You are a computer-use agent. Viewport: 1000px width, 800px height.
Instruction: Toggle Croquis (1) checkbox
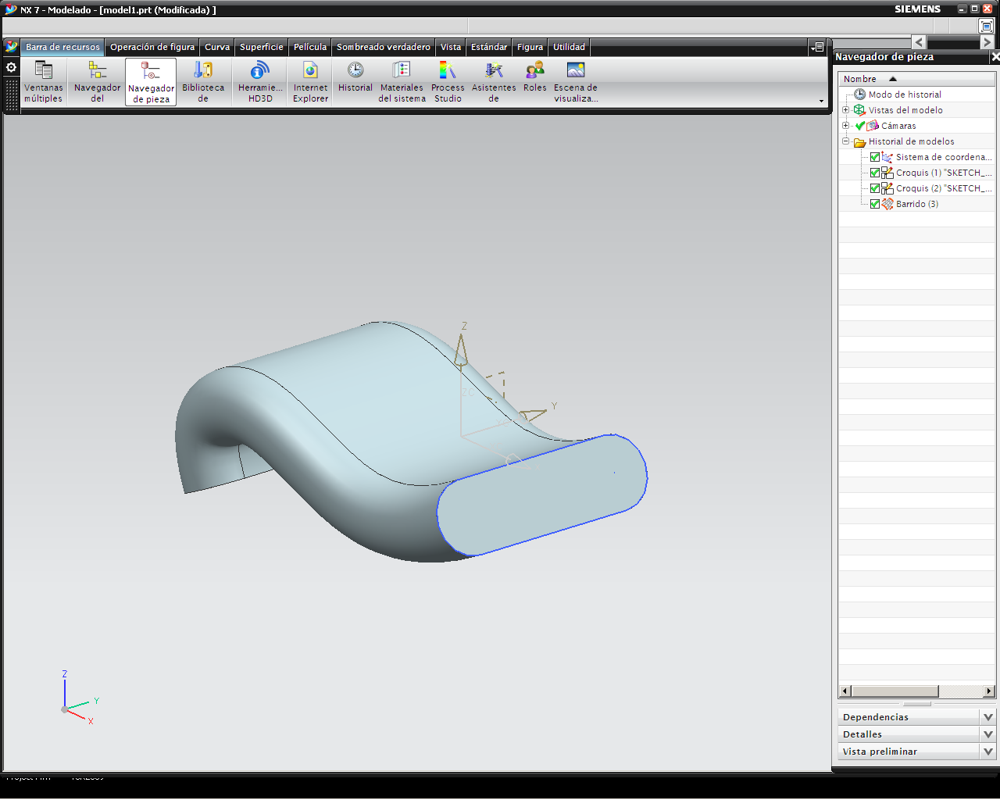pos(875,173)
